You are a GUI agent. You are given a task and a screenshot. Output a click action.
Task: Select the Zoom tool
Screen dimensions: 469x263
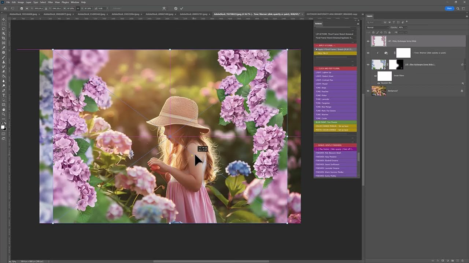coord(4,114)
